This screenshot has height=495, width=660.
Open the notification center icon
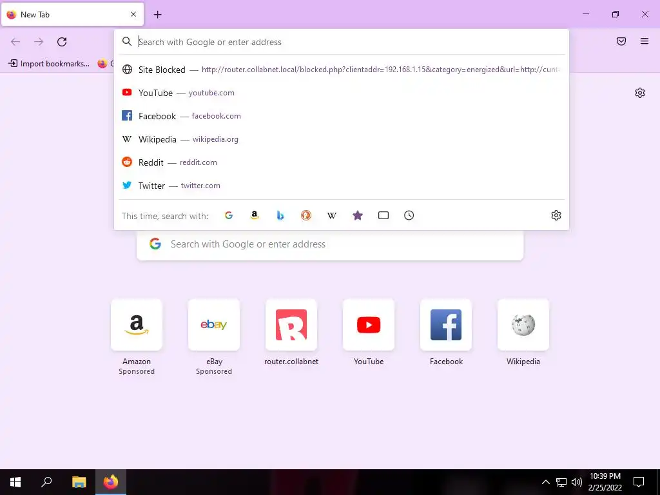pos(639,482)
